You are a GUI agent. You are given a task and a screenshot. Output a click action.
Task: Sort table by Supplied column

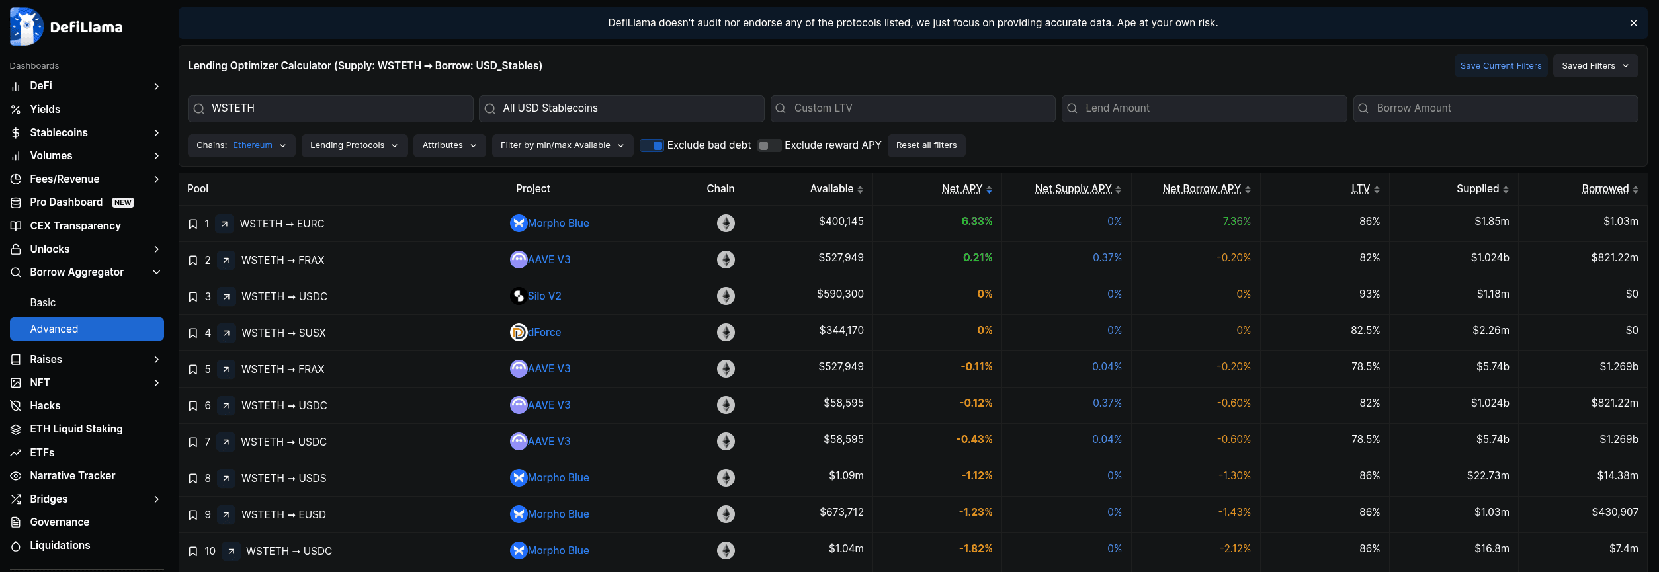click(1482, 189)
